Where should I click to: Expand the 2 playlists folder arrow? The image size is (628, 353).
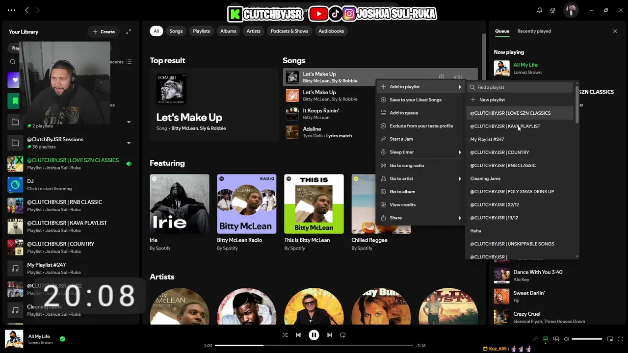coord(129,122)
